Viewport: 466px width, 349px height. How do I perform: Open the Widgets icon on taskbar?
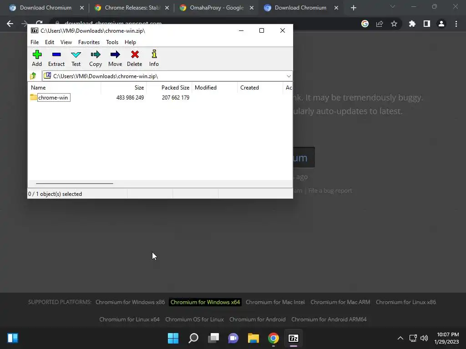tap(13, 338)
